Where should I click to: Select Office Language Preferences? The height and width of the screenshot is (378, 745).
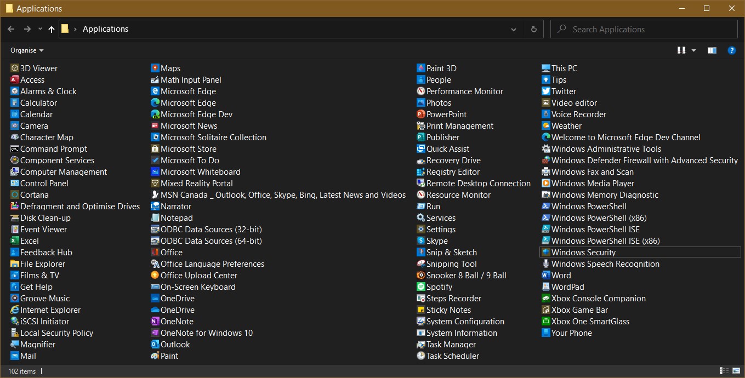tap(208, 264)
